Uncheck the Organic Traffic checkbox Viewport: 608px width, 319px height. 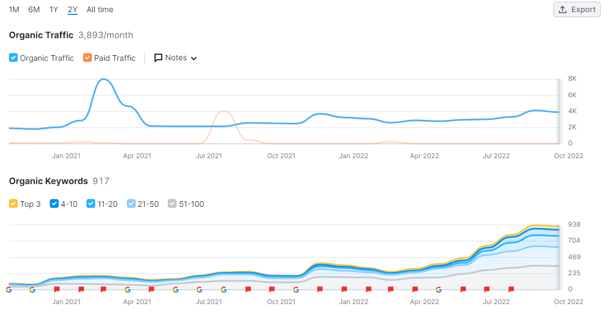click(x=13, y=57)
